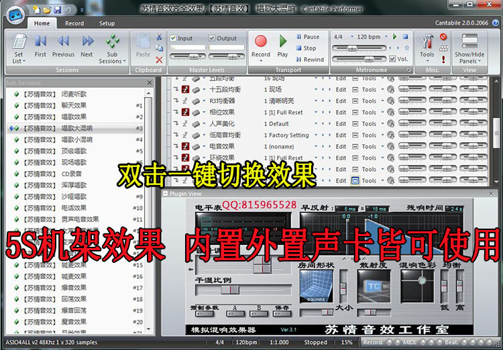The image size is (503, 350).
Task: Click the Set List icon
Action: (19, 48)
